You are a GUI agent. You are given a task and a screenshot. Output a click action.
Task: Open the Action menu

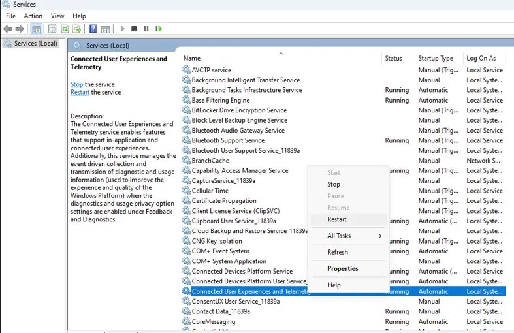(x=33, y=16)
